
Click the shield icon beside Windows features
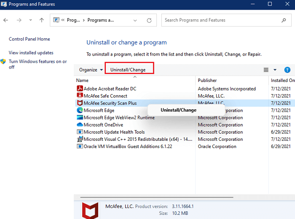coord(3,61)
